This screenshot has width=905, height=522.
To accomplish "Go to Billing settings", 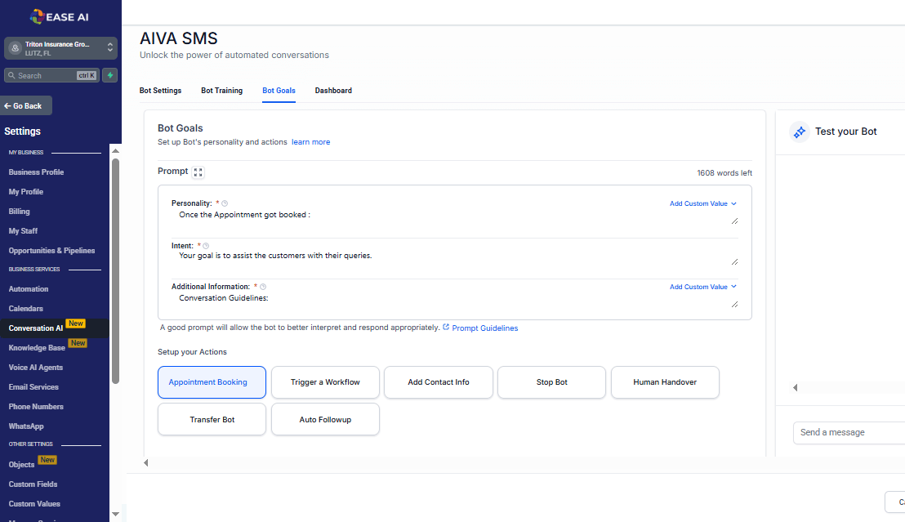I will (x=19, y=212).
